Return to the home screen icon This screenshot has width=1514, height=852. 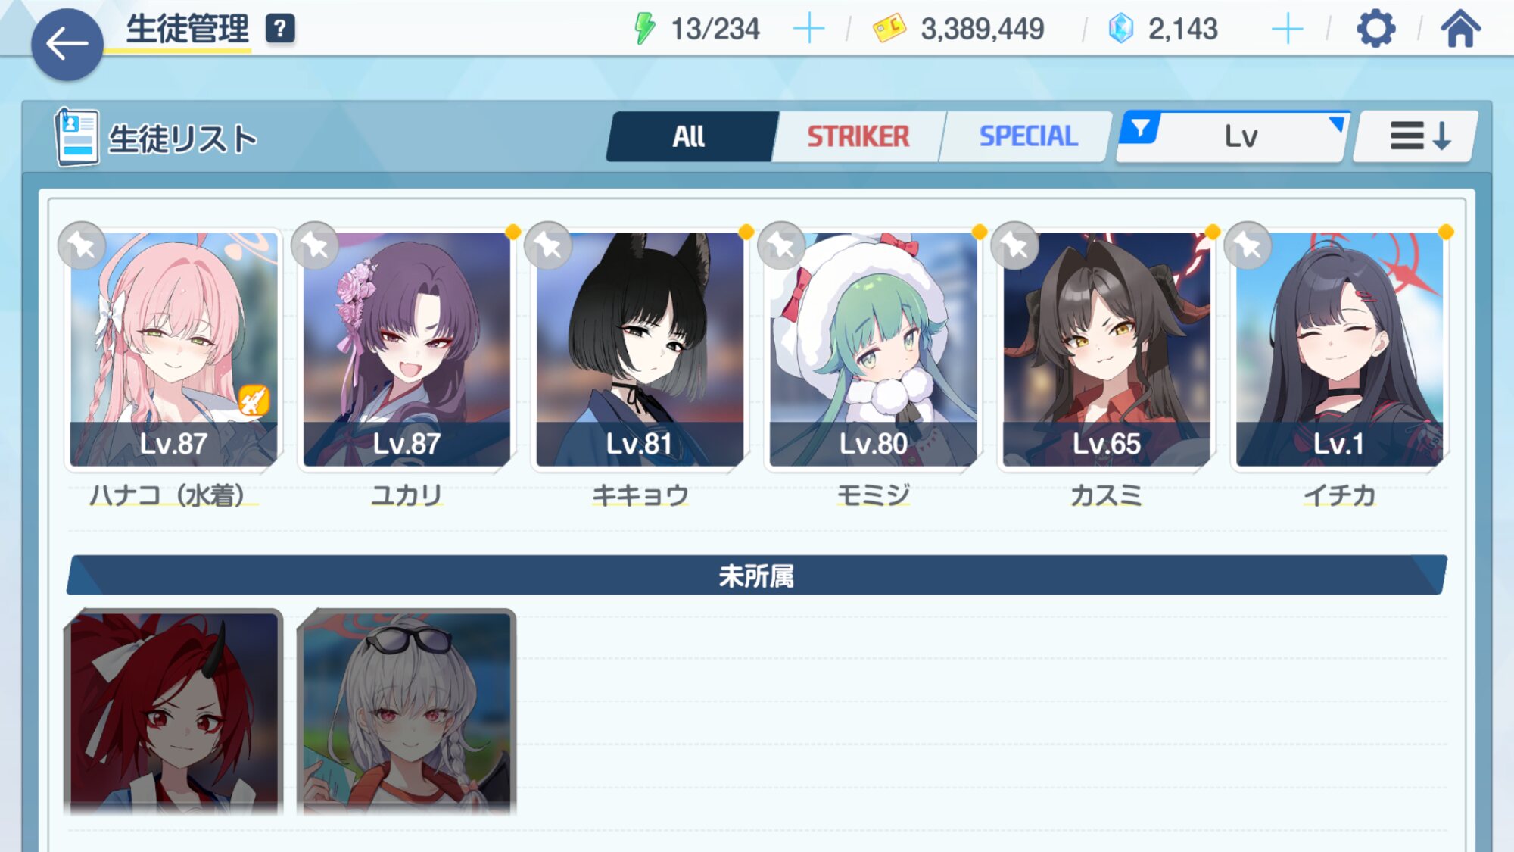[1460, 30]
